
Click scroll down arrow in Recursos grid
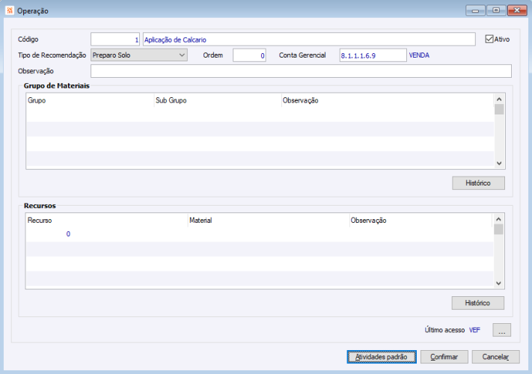pyautogui.click(x=498, y=283)
